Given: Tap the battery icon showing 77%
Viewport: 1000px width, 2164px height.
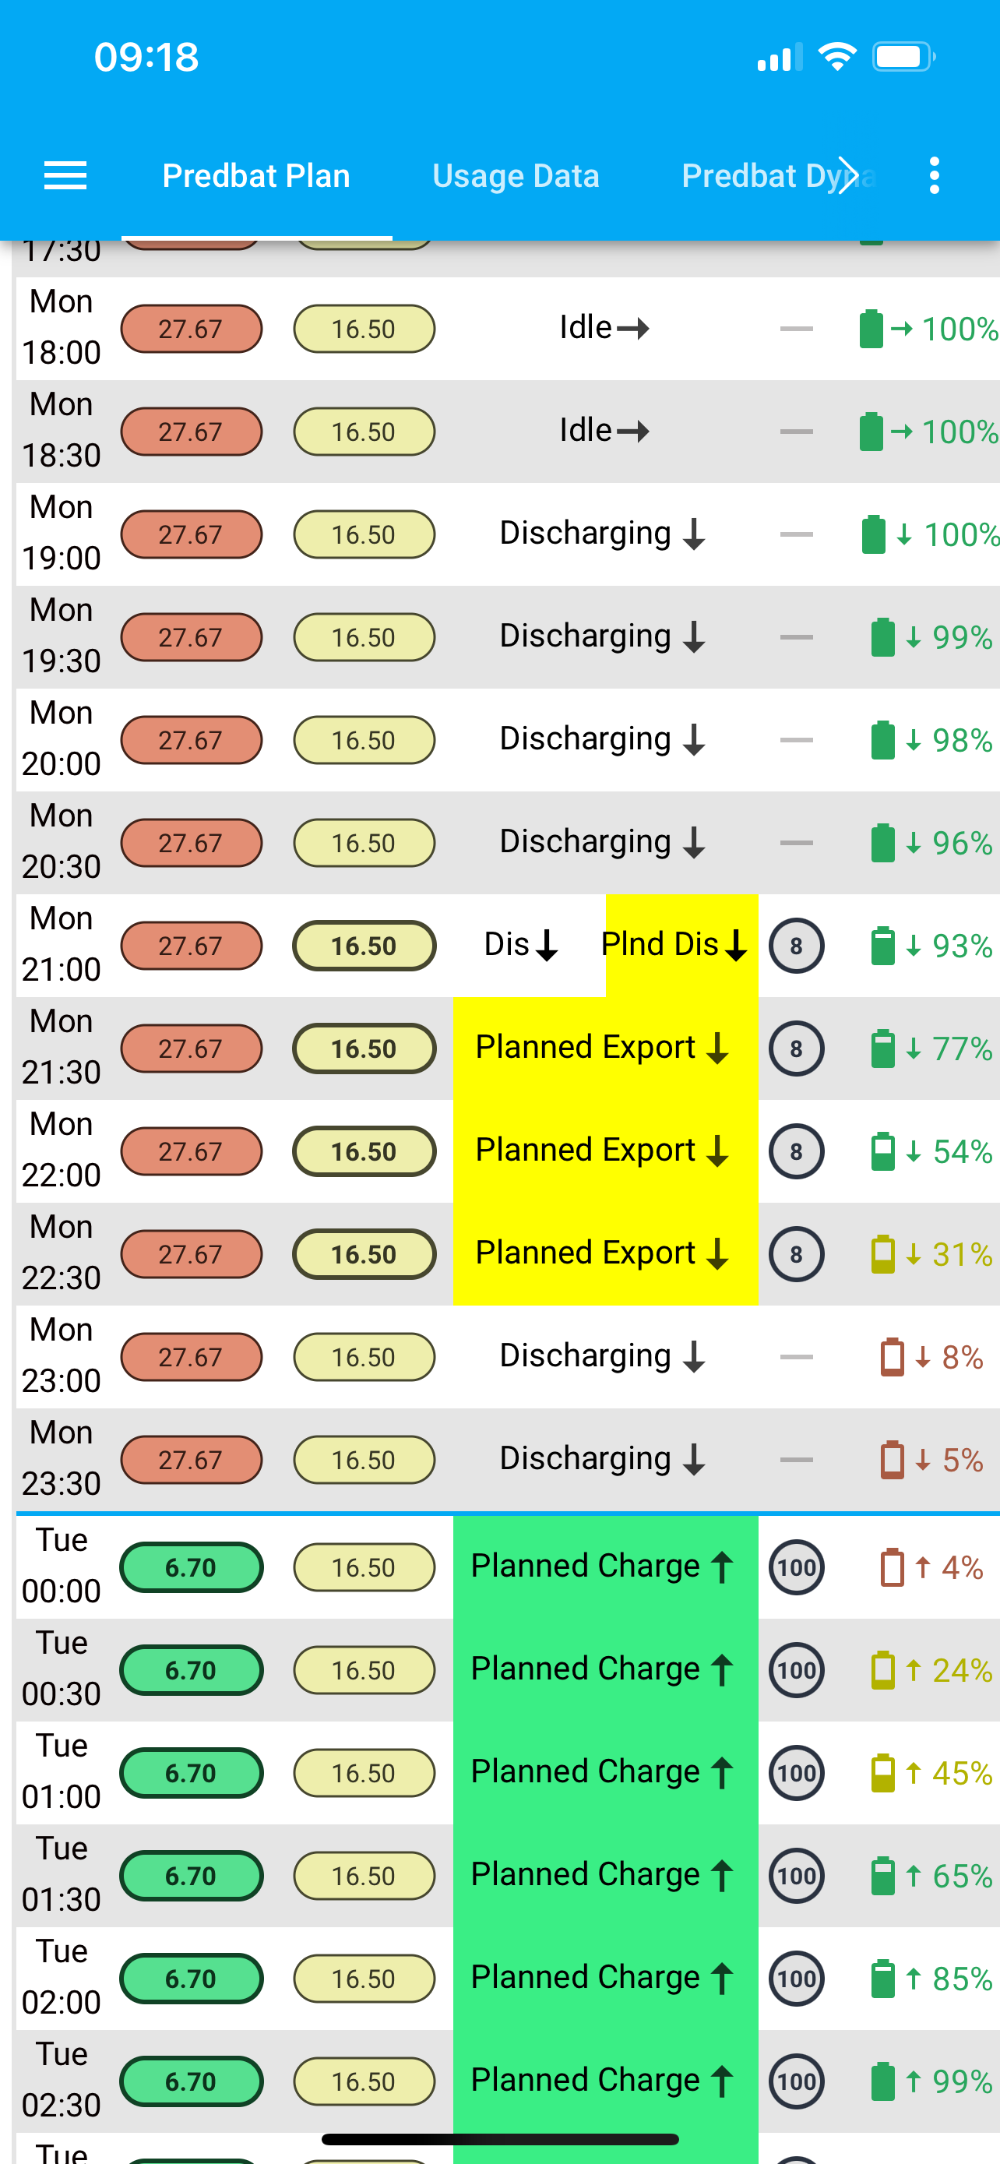Looking at the screenshot, I should pos(882,1049).
